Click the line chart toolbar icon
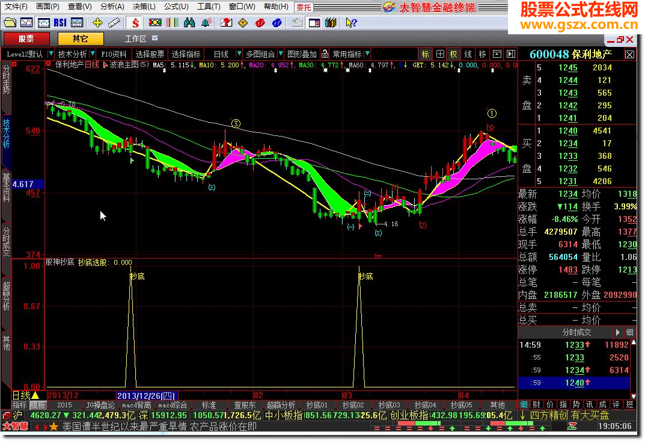This screenshot has height=441, width=645. tap(26, 23)
